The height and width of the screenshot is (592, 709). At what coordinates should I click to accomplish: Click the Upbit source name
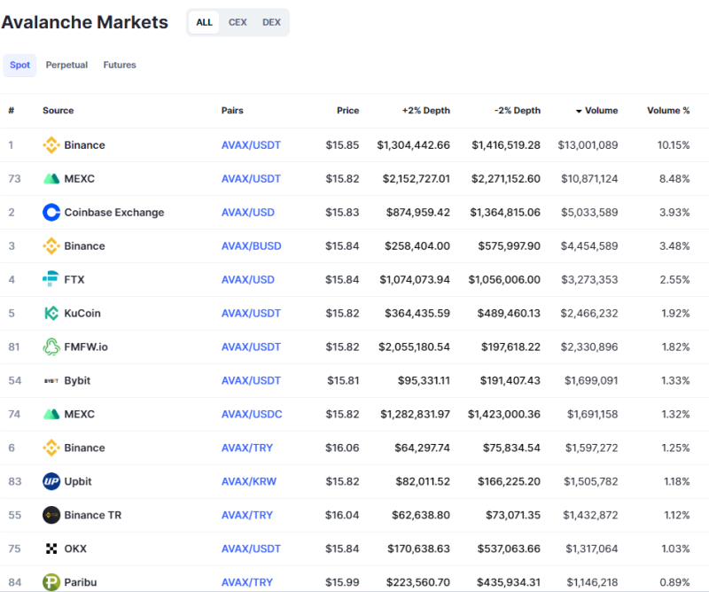[x=78, y=481]
